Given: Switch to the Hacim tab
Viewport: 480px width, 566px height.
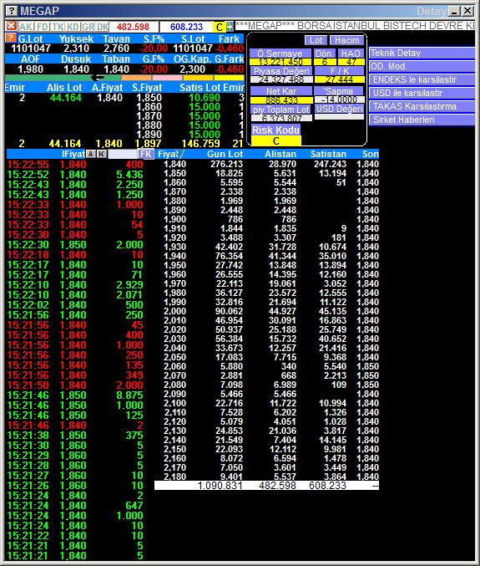Looking at the screenshot, I should pos(346,40).
